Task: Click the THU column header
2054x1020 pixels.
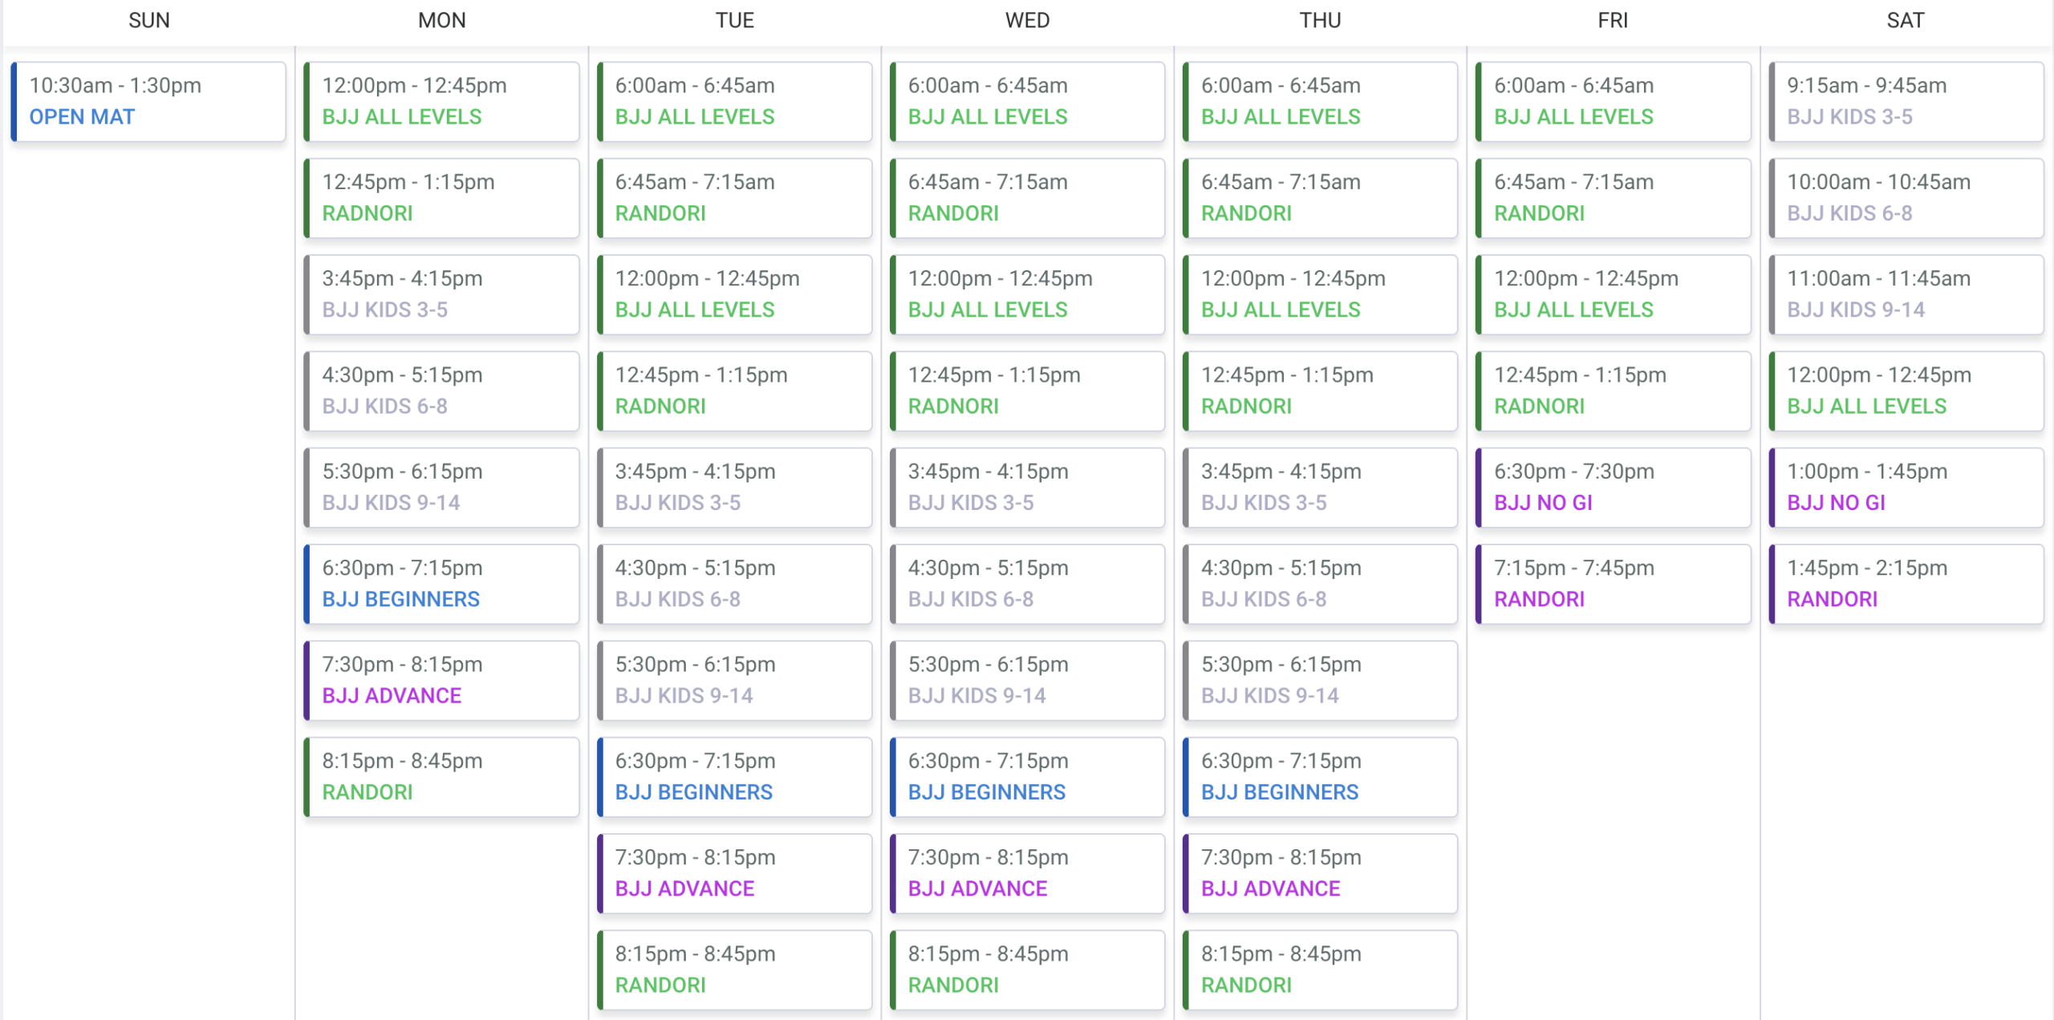Action: pyautogui.click(x=1320, y=20)
